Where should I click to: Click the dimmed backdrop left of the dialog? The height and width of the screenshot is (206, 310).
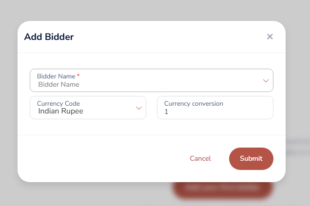pos(8,102)
